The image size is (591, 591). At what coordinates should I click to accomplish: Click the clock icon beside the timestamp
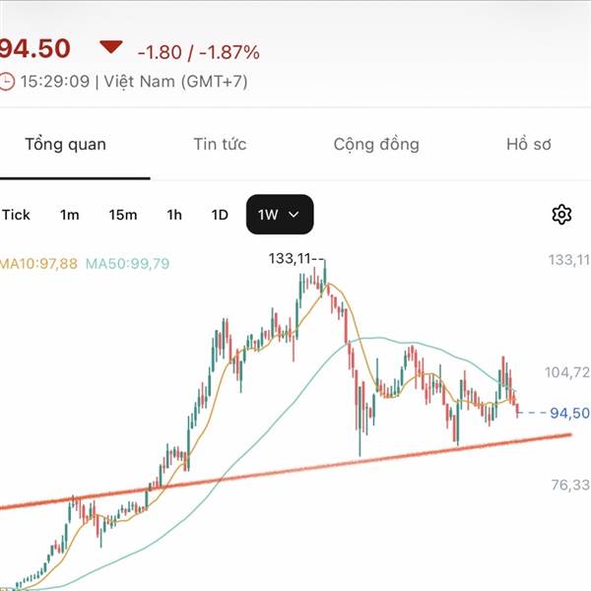point(7,82)
